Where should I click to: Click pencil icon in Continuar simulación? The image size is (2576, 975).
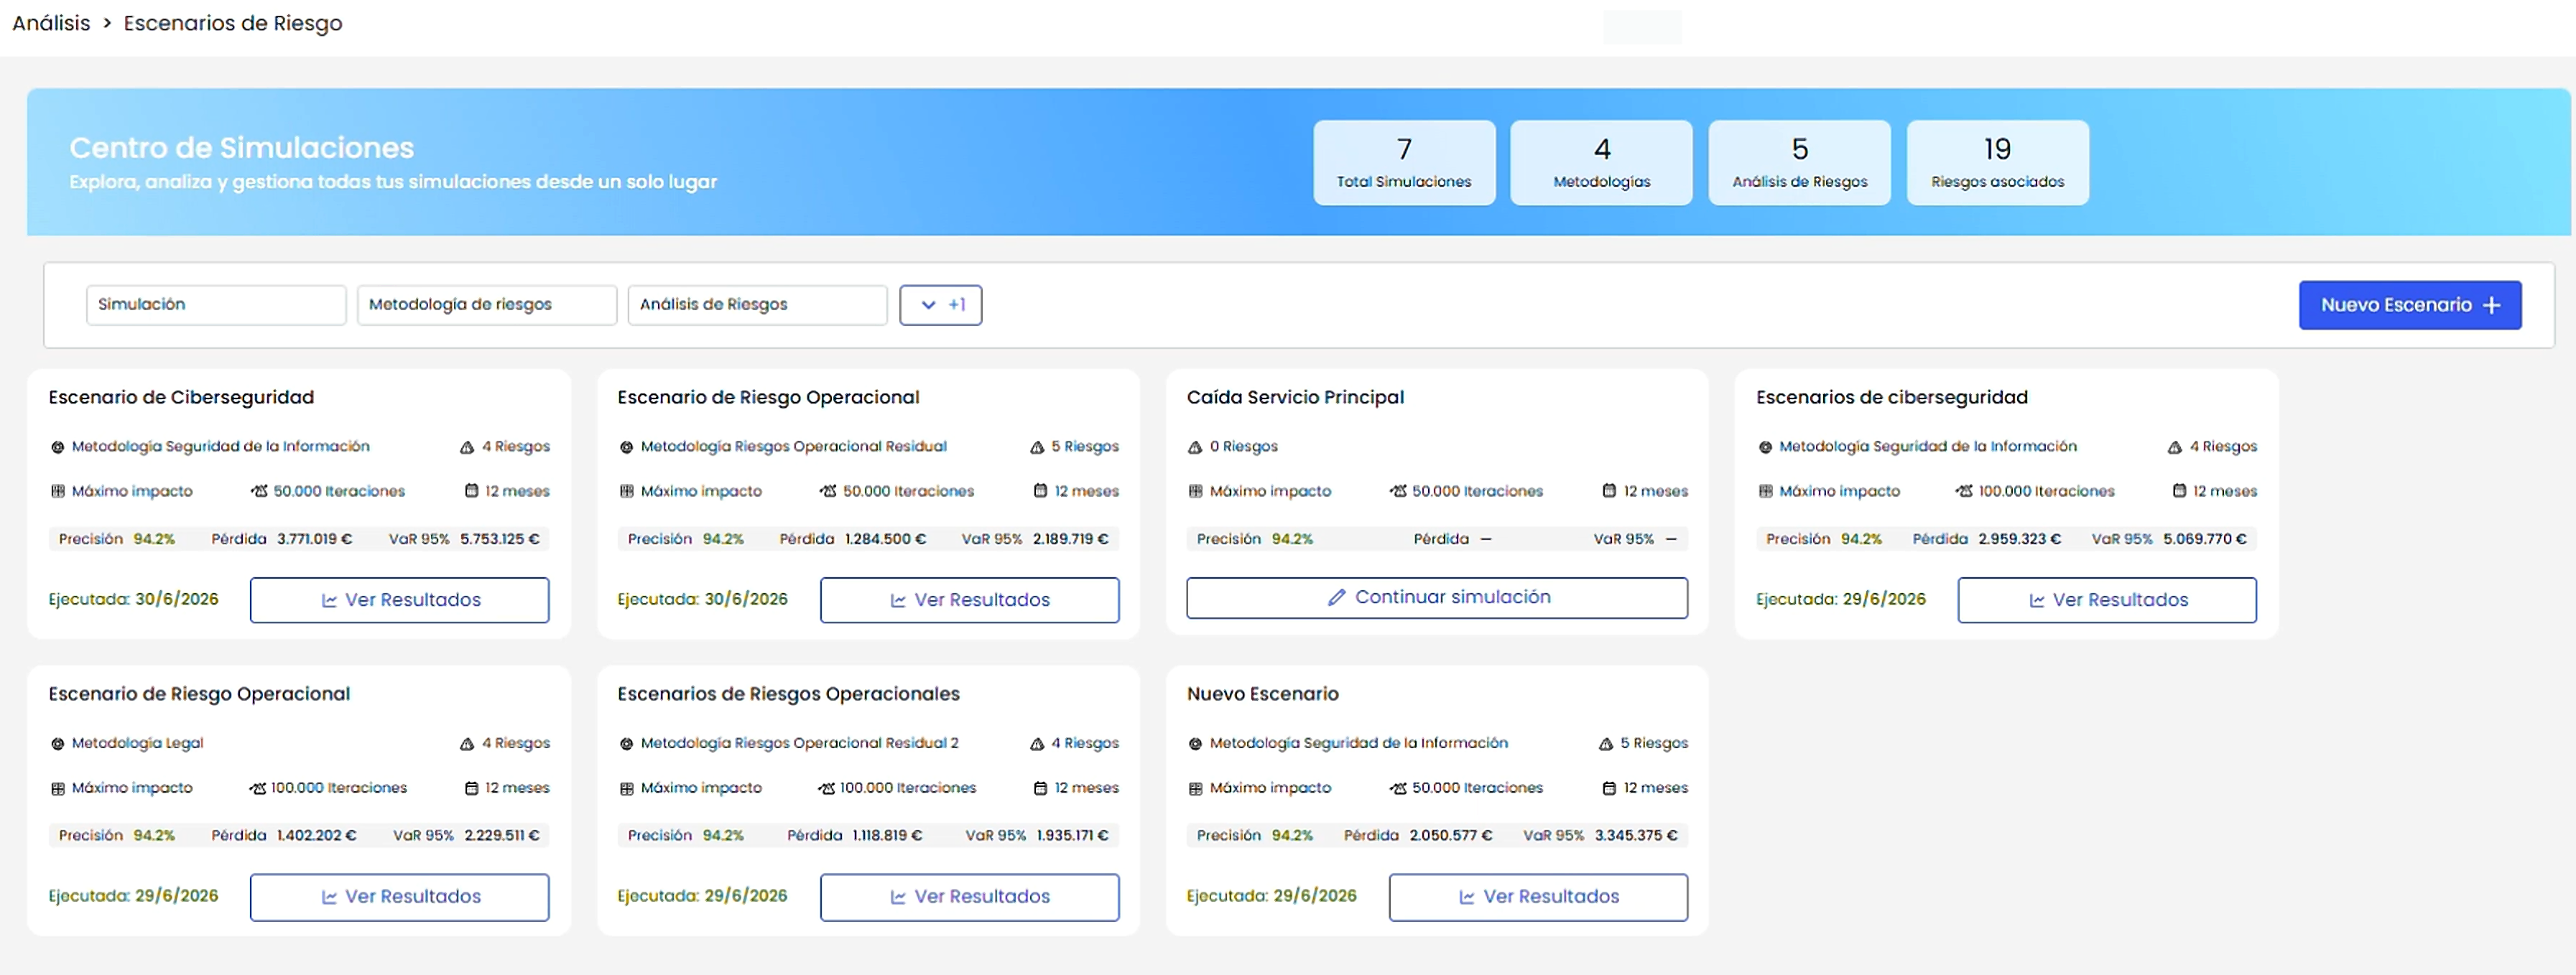(x=1336, y=597)
